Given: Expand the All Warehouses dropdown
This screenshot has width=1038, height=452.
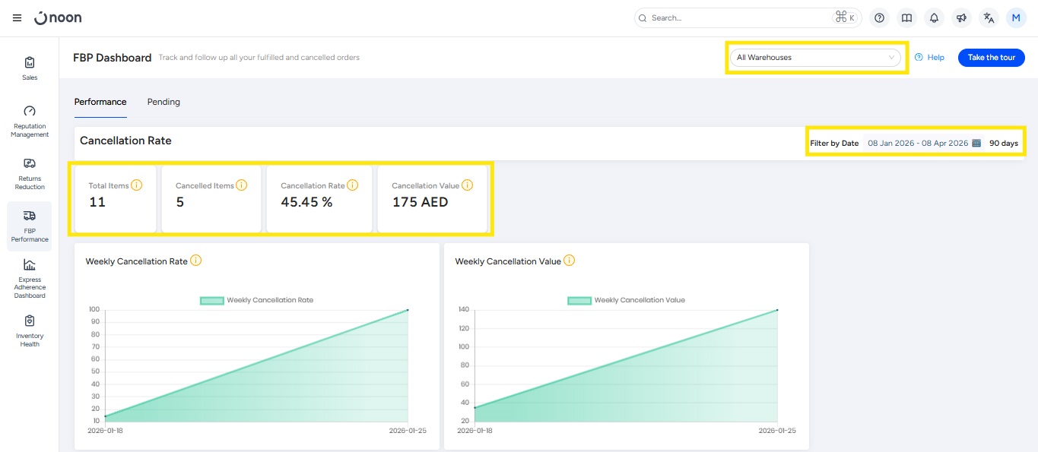Looking at the screenshot, I should tap(815, 58).
